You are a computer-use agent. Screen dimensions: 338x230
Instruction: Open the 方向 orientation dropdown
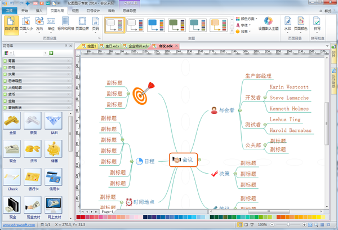click(x=39, y=25)
